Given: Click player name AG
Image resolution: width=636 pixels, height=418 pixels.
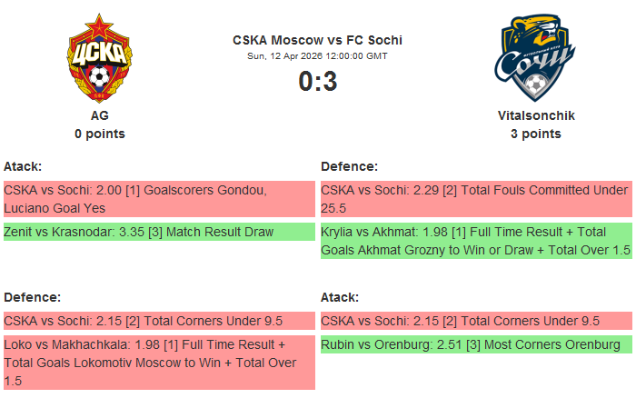Looking at the screenshot, I should click(100, 115).
